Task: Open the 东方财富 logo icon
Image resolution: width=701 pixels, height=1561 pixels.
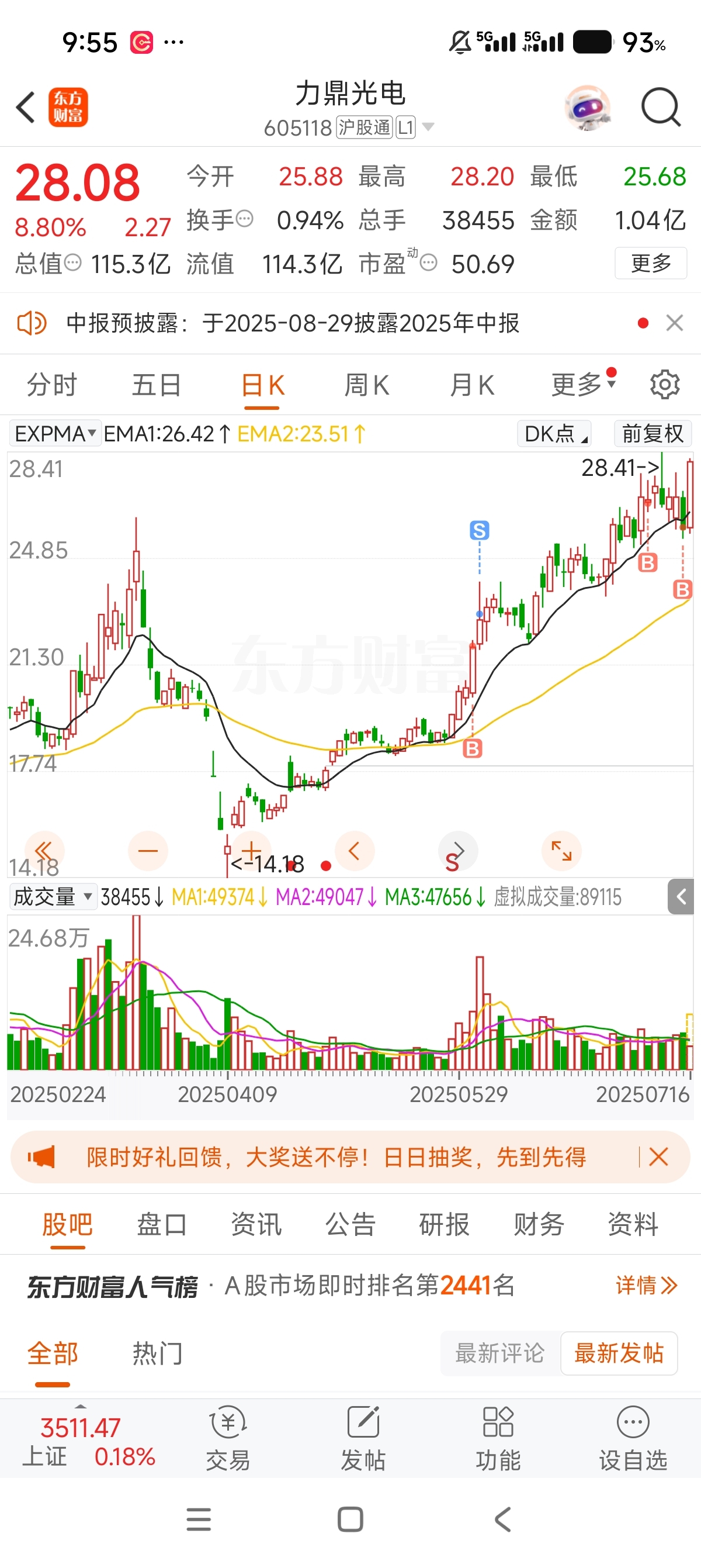Action: pos(68,107)
